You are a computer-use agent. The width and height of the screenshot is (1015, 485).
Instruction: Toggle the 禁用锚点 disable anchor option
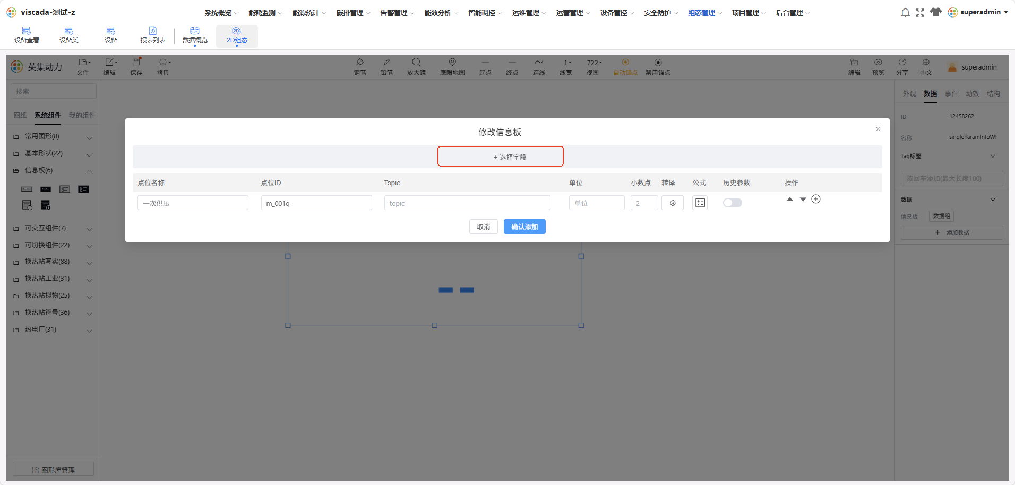pyautogui.click(x=658, y=67)
